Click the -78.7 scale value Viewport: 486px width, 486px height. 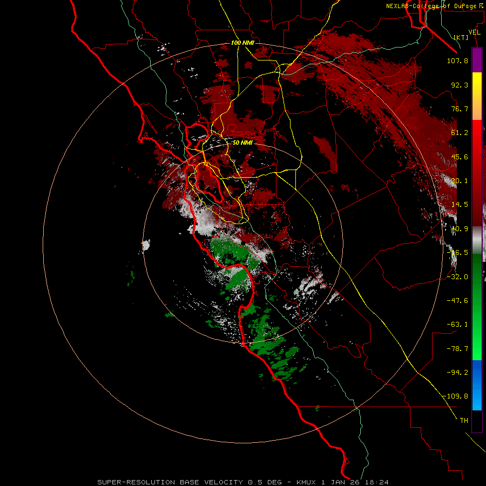point(457,349)
